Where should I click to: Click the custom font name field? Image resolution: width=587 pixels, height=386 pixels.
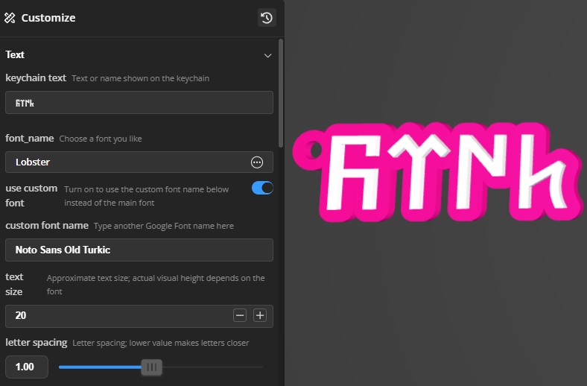(139, 250)
